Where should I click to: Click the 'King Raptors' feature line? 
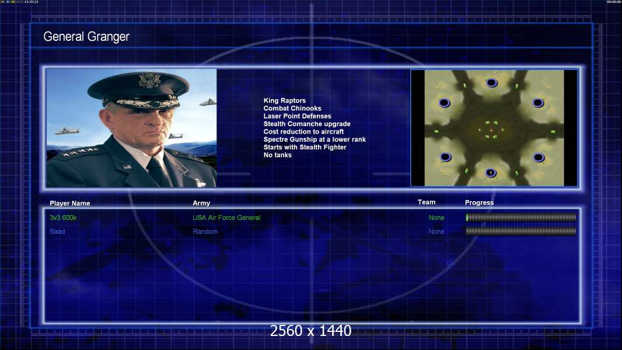pos(284,101)
